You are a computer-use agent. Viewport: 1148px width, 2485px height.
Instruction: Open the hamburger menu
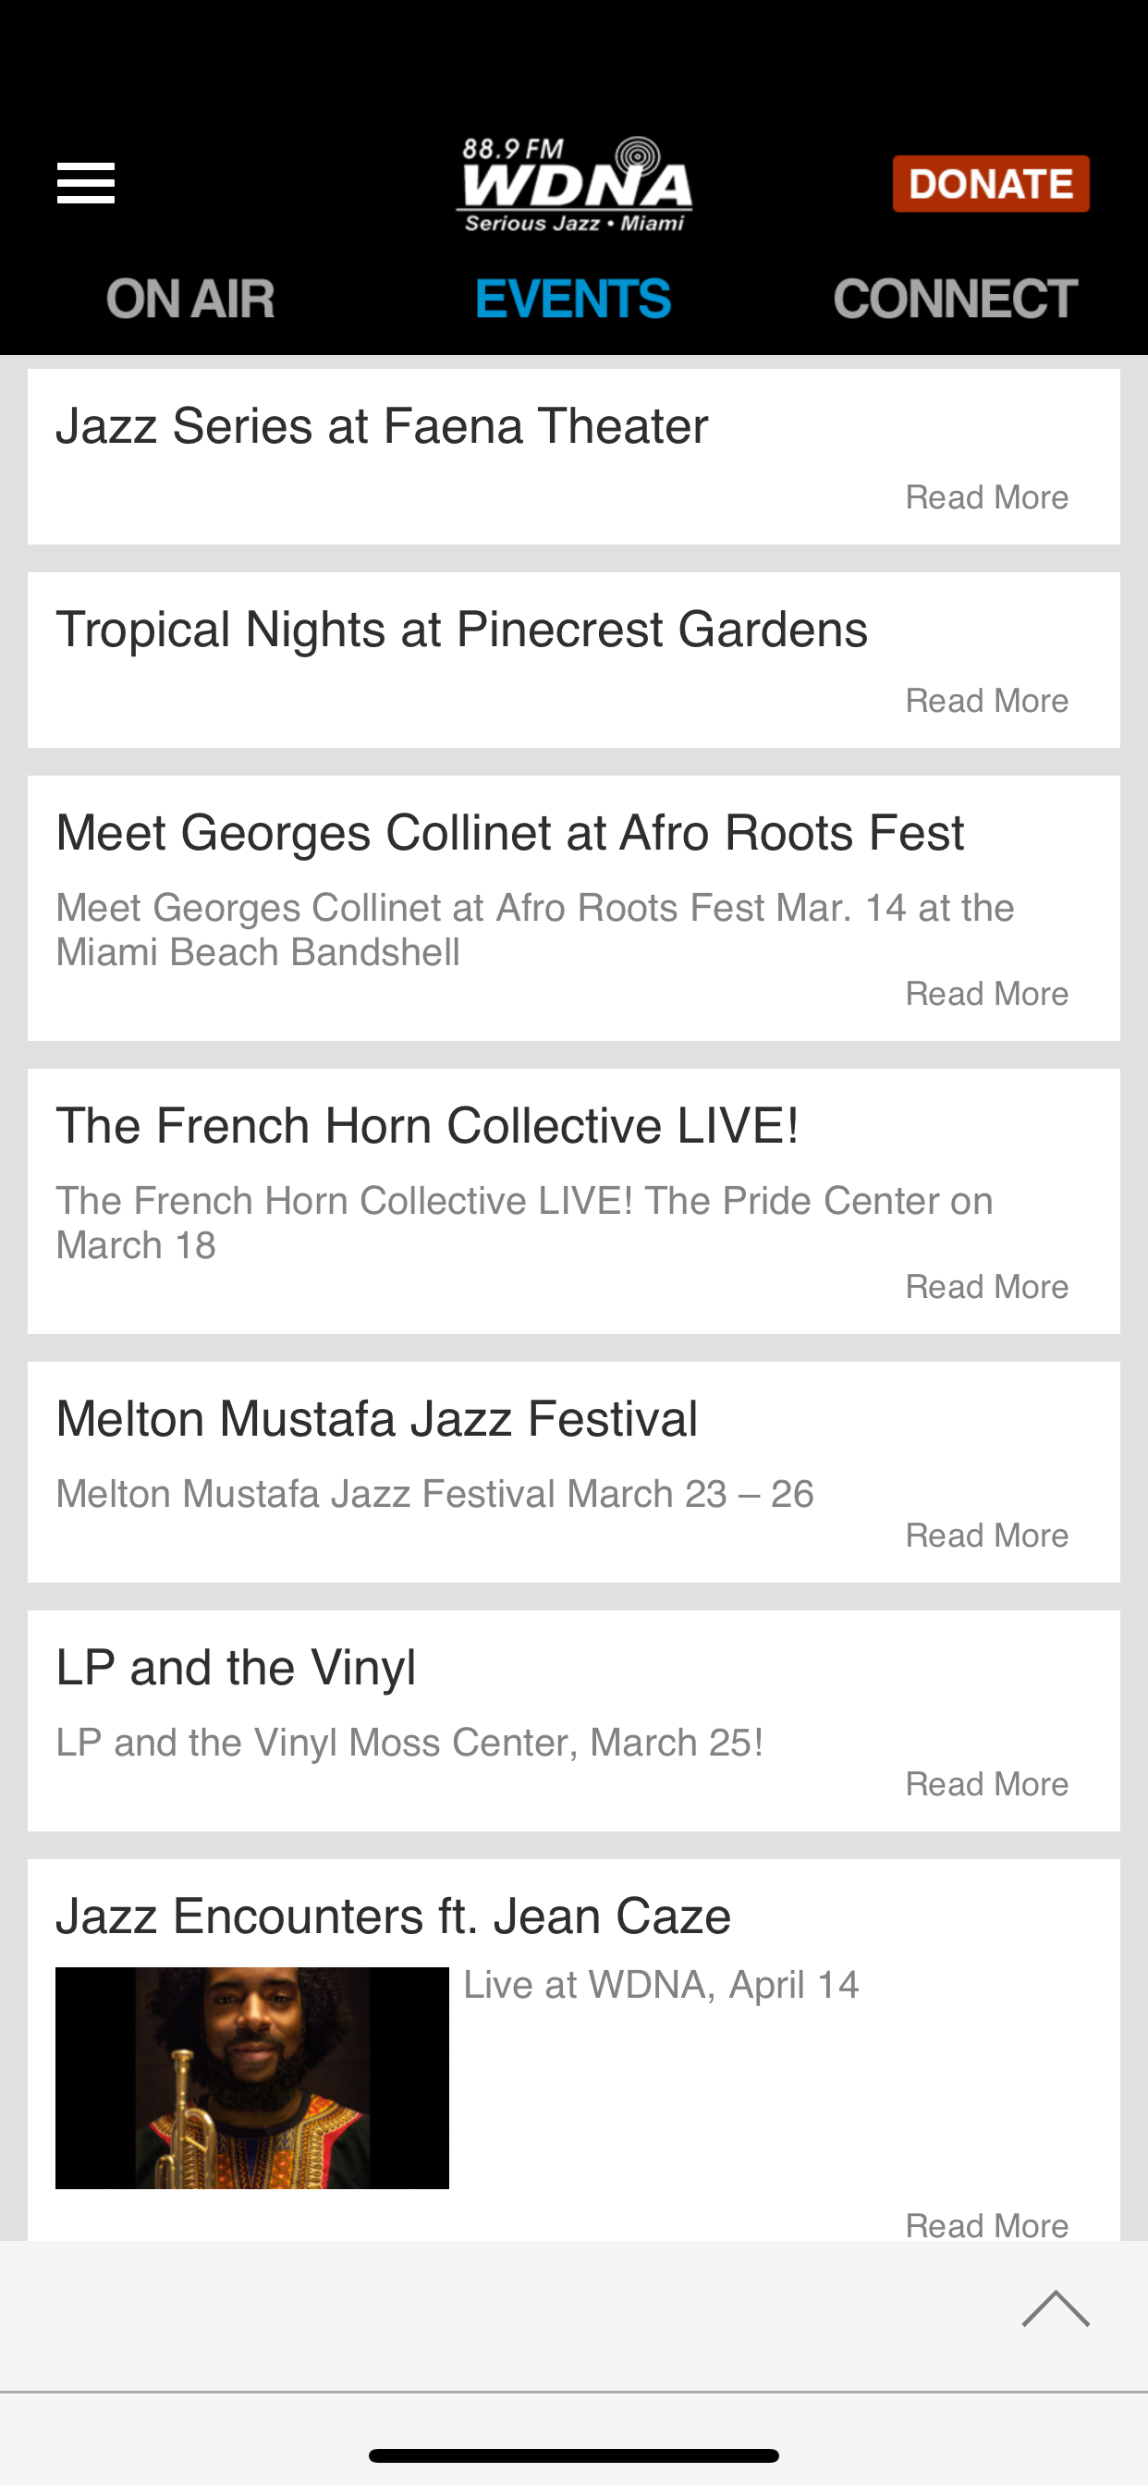(86, 183)
